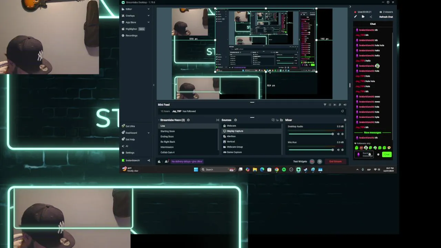This screenshot has height=248, width=441.
Task: Mute Desktop Audio speaker icon
Action: pyautogui.click(x=338, y=134)
